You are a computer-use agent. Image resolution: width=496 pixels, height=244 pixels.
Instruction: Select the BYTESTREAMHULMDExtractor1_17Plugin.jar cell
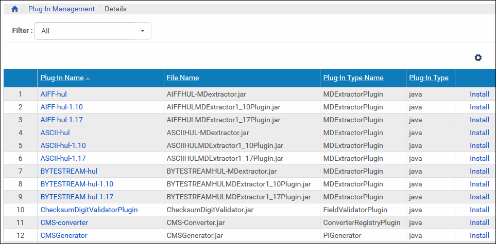coord(242,197)
